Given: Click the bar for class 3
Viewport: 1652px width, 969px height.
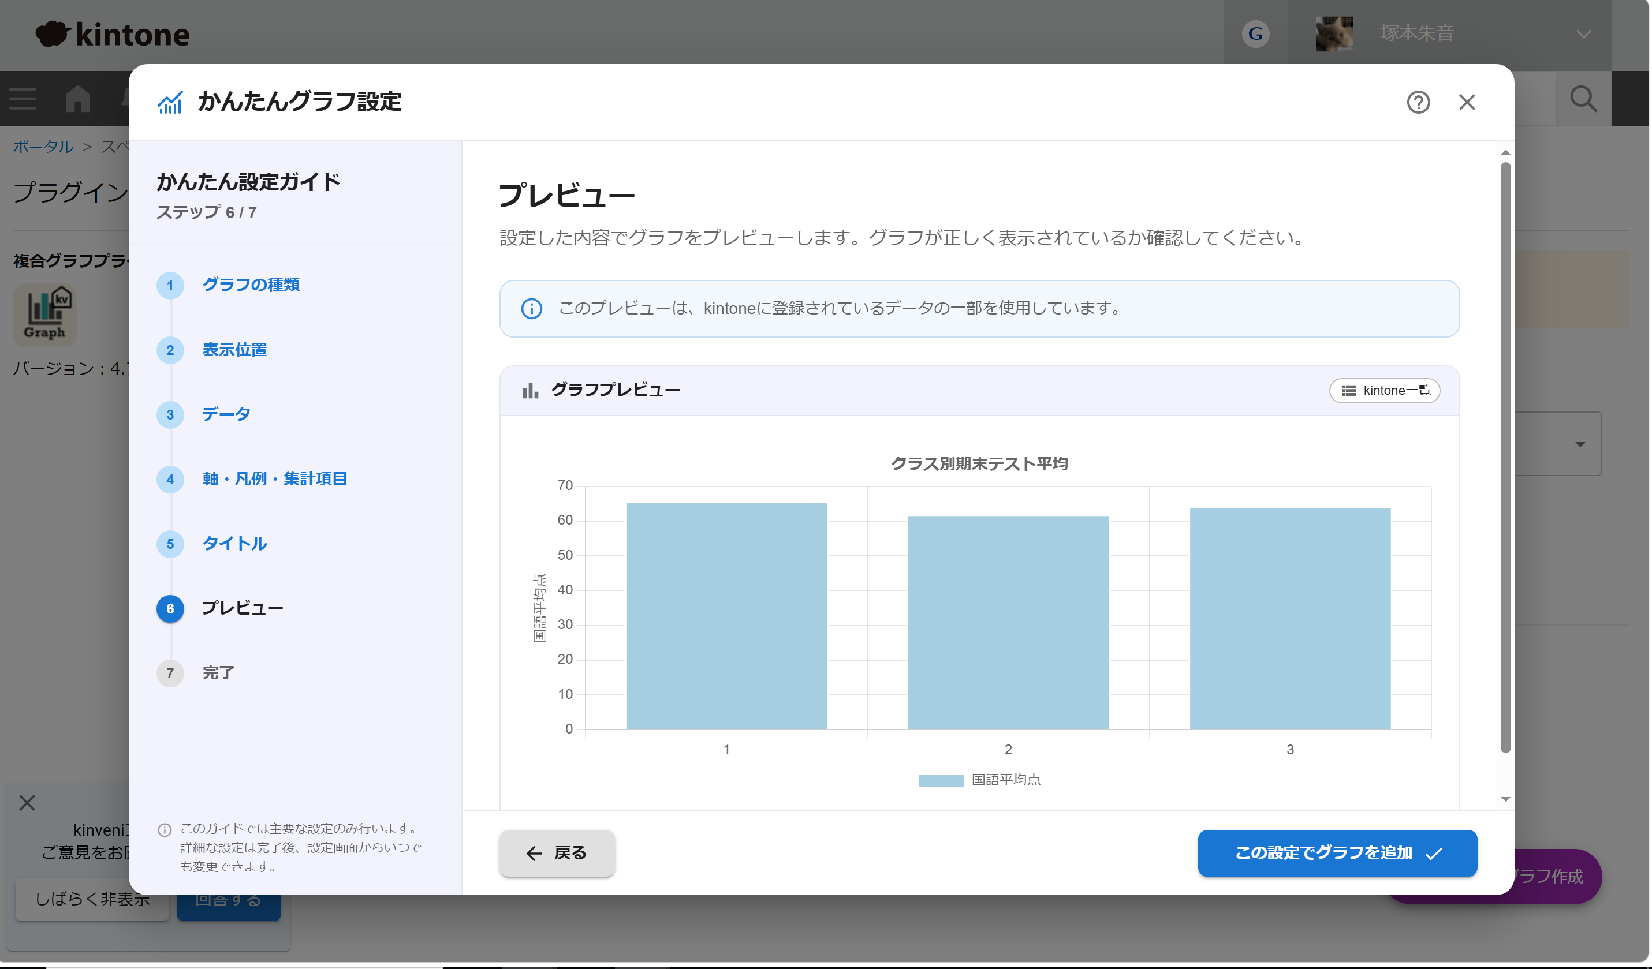Looking at the screenshot, I should tap(1290, 619).
